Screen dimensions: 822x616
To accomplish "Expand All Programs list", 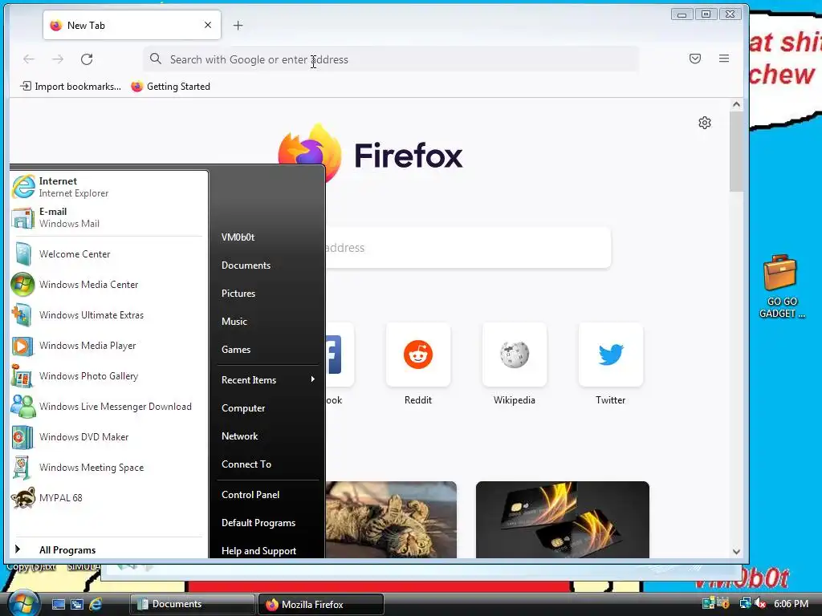I will coord(108,549).
